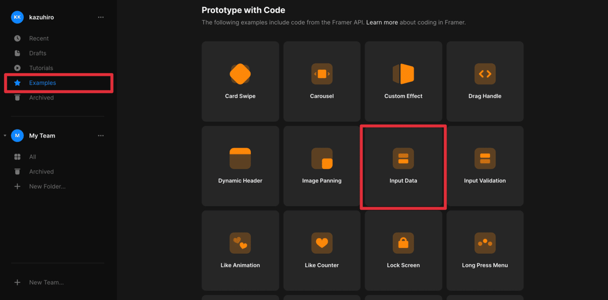Viewport: 608px width, 300px height.
Task: Click the M avatar for My Team
Action: pos(17,136)
